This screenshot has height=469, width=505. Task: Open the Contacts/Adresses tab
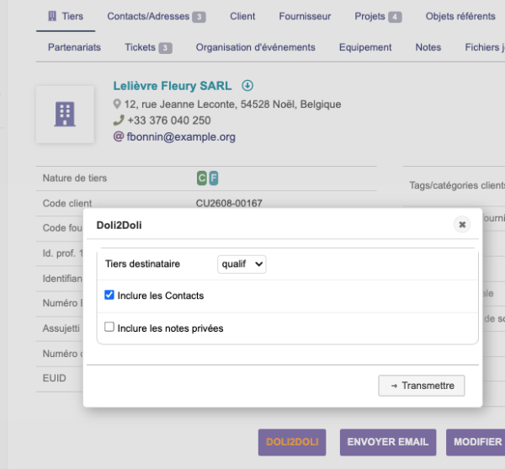click(157, 17)
